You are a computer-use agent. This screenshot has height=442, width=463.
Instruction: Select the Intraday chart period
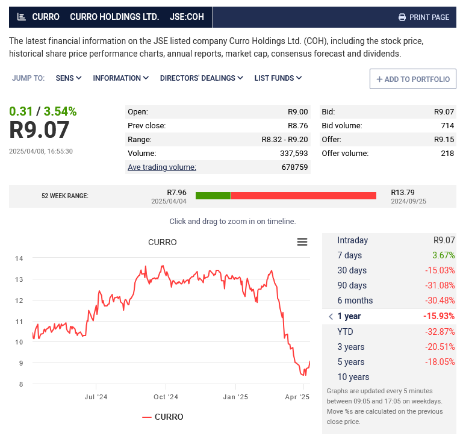tap(389, 240)
